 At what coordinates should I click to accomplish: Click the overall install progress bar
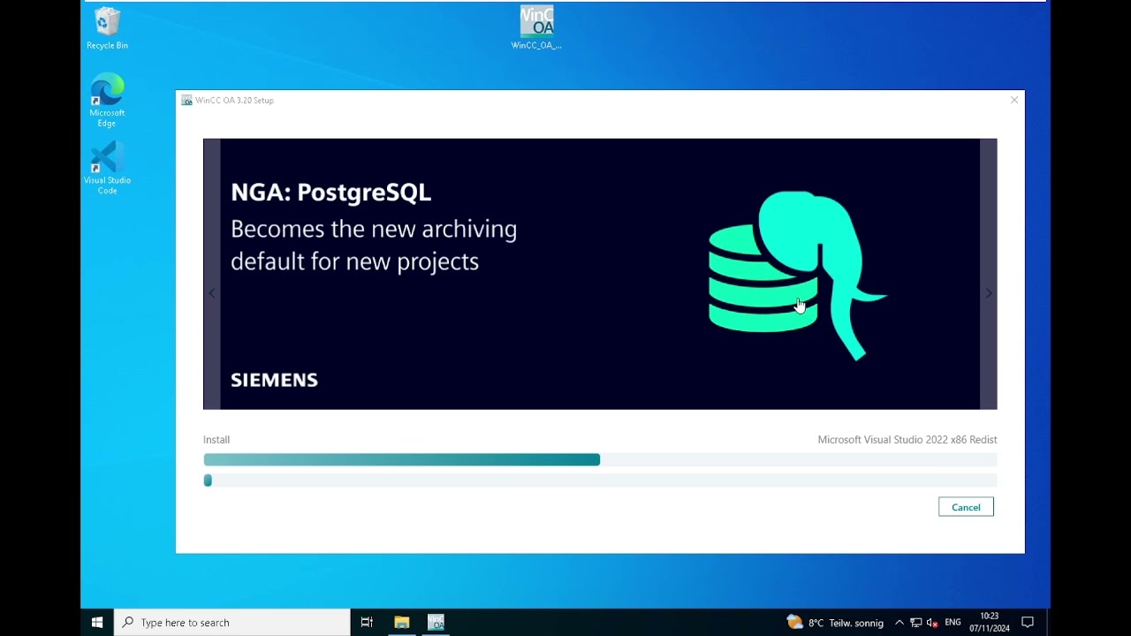600,459
